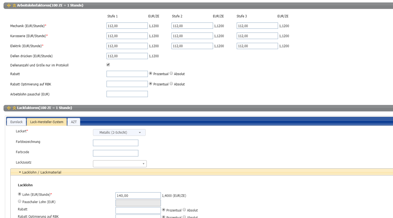Screen dimensions: 393x218
Task: Click the Mechanik Stufe 1 rate field
Action: (x=127, y=26)
